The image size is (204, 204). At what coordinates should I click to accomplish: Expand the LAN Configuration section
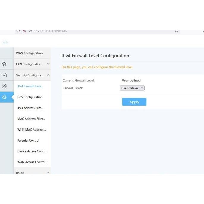[32, 64]
